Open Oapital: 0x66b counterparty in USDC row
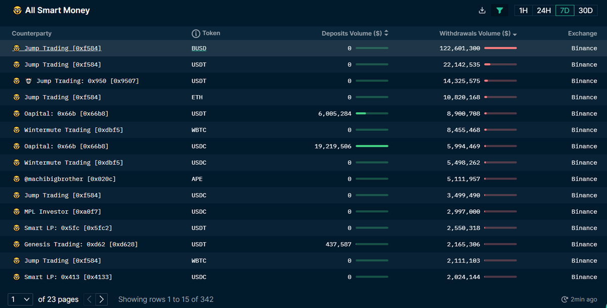 pyautogui.click(x=66, y=146)
